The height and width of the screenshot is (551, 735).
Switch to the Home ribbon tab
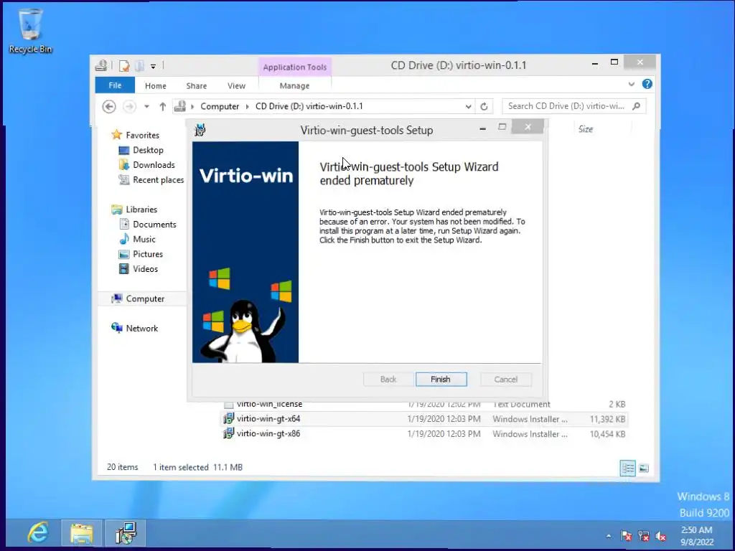[156, 86]
